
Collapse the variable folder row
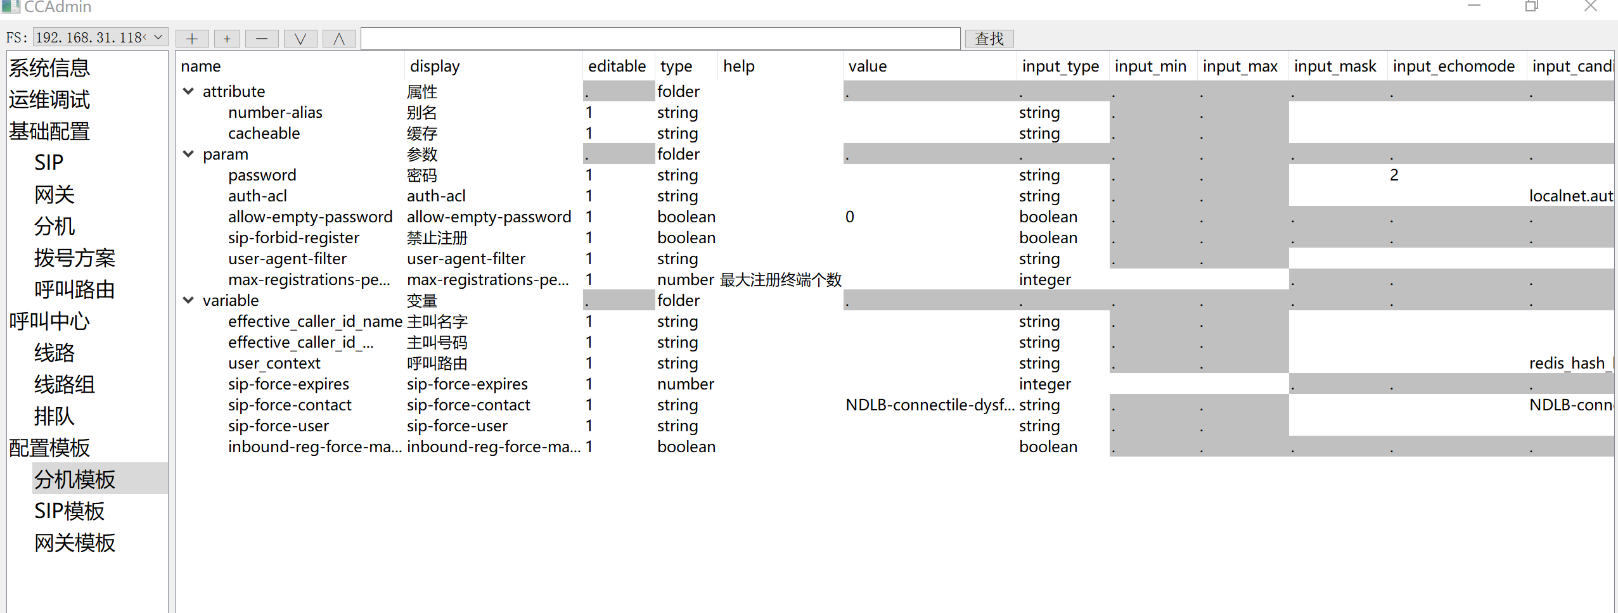pos(188,300)
